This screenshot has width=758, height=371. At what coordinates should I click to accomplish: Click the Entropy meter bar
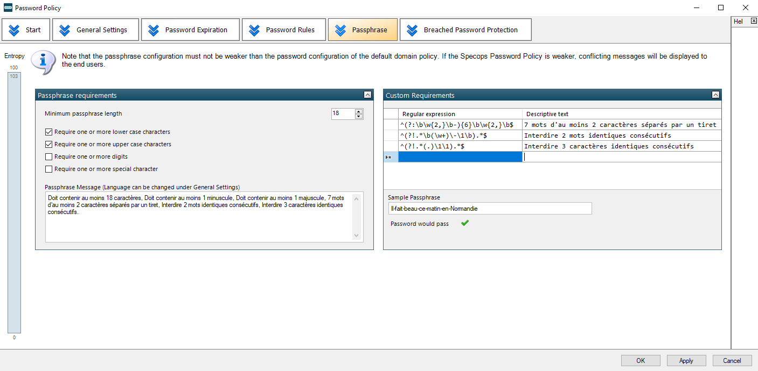14,203
